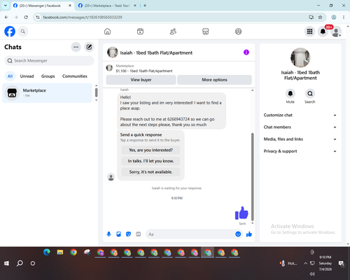Screen dimensions: 350x280
Task: Focus the Search Messenger field
Action: [x=49, y=61]
